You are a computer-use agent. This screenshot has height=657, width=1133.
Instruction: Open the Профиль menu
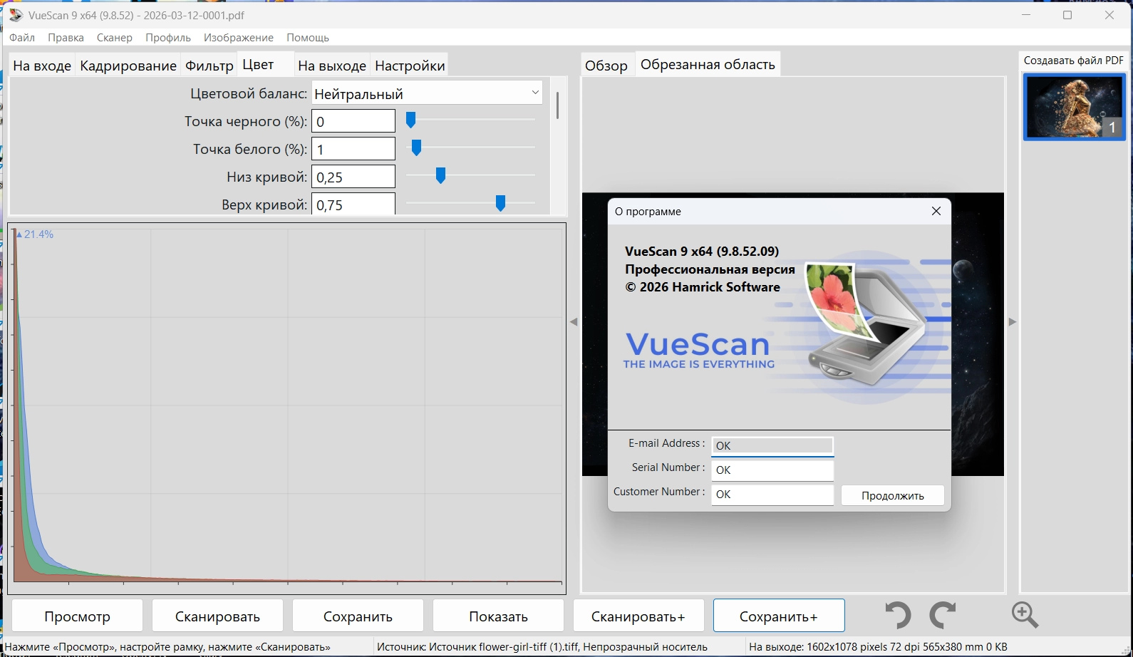pyautogui.click(x=168, y=37)
